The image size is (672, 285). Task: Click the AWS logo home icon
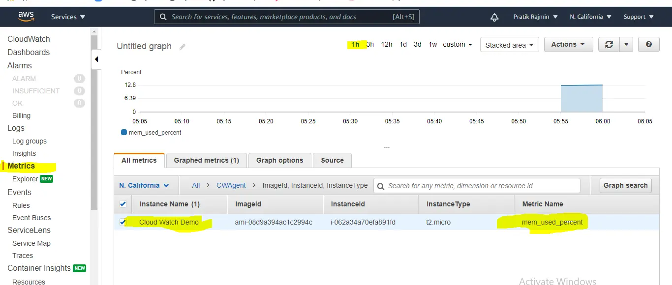(x=26, y=17)
